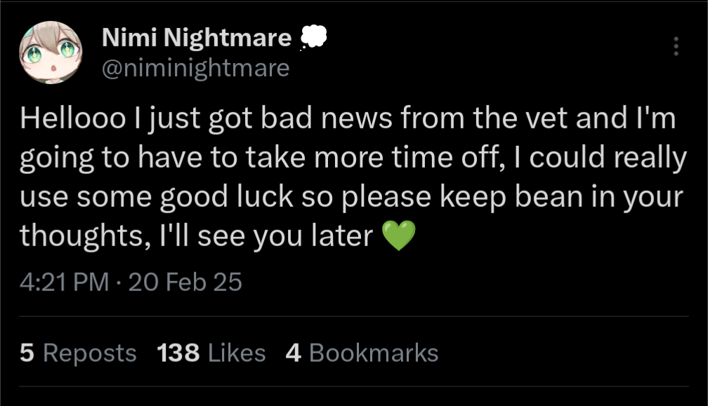Click the number 5 repost count

[x=27, y=353]
